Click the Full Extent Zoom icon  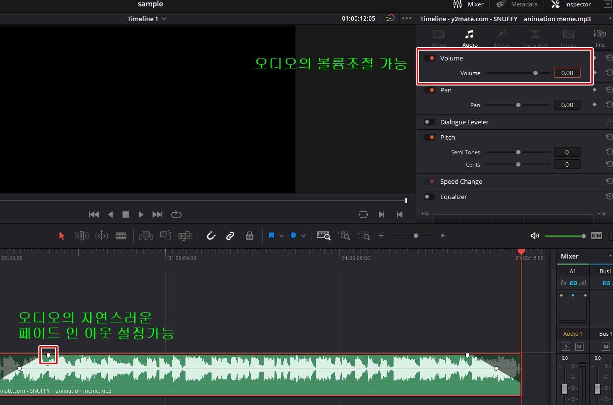click(323, 236)
